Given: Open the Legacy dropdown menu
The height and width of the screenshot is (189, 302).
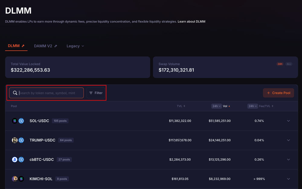Looking at the screenshot, I should click(x=75, y=46).
